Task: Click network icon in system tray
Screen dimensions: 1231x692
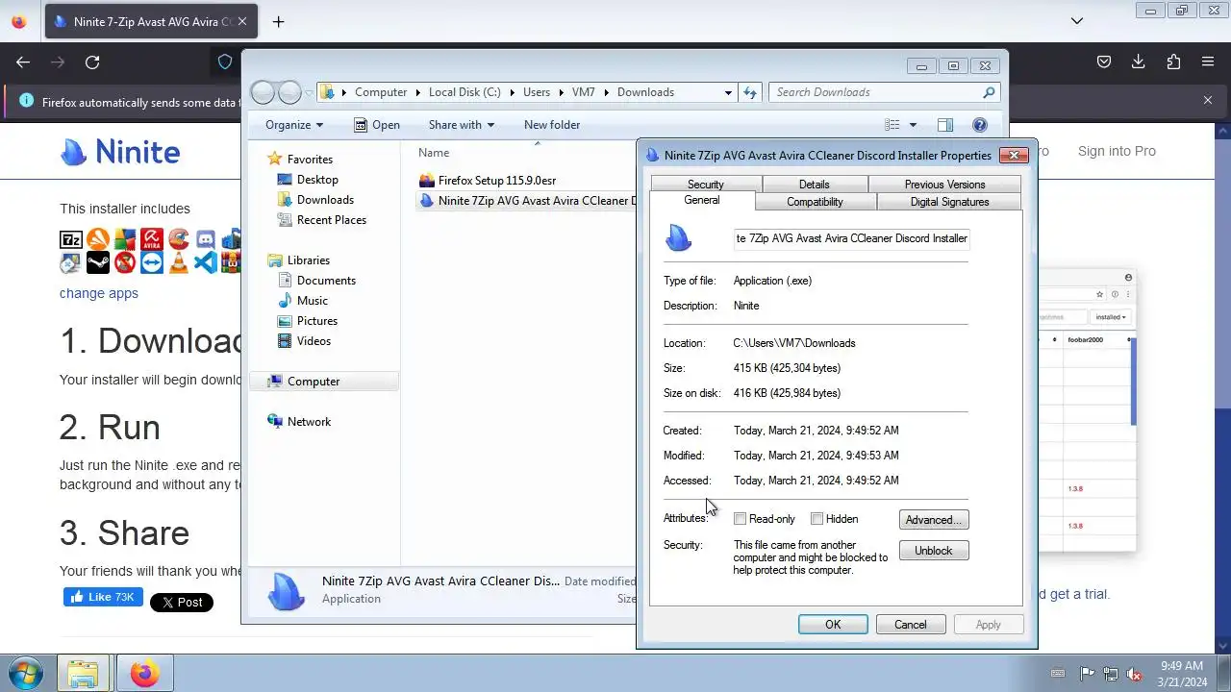Action: coord(1111,674)
